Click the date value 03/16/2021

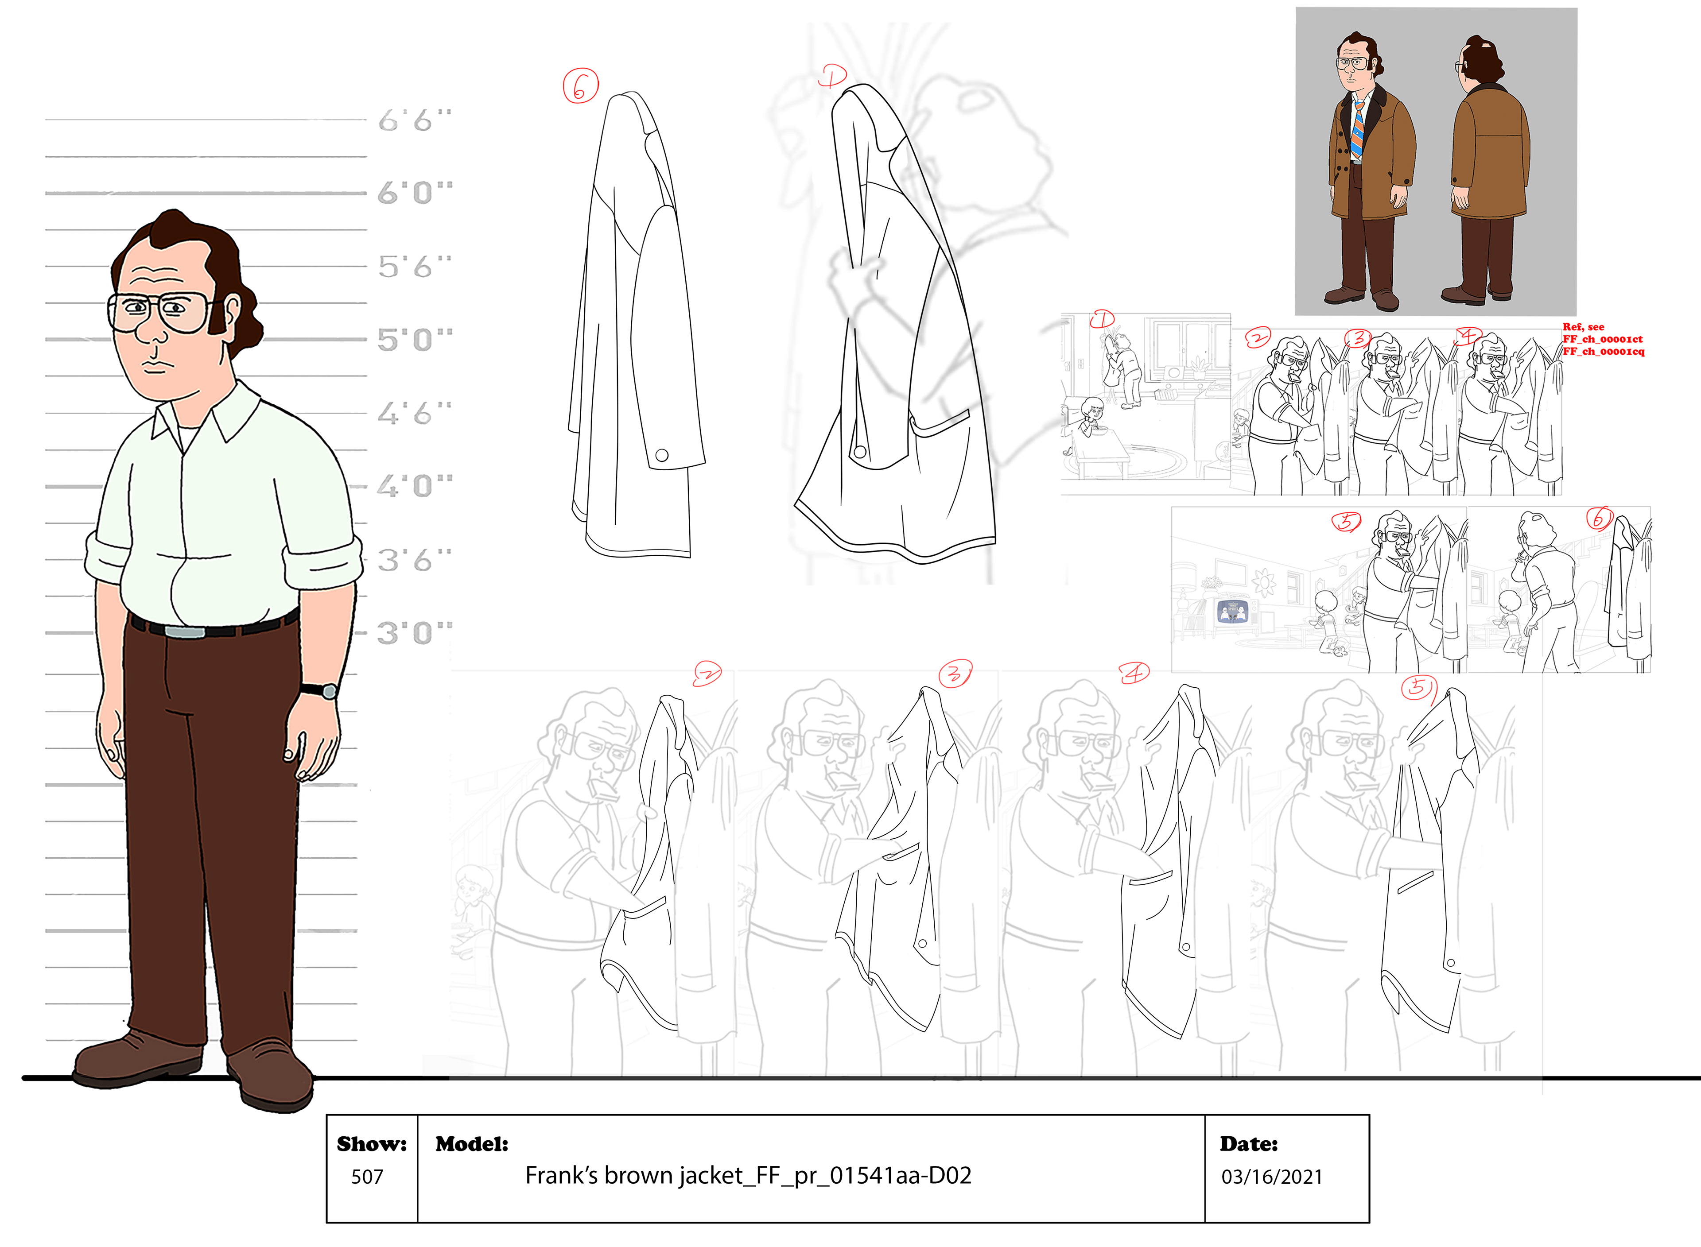1271,1177
